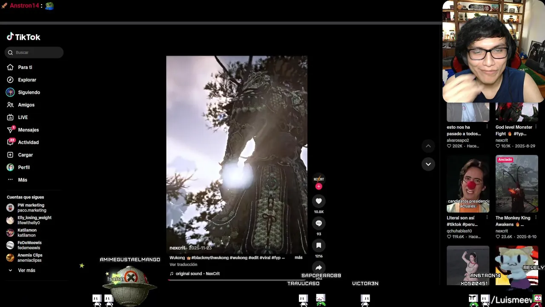Click Ver traducción link

[x=183, y=264]
